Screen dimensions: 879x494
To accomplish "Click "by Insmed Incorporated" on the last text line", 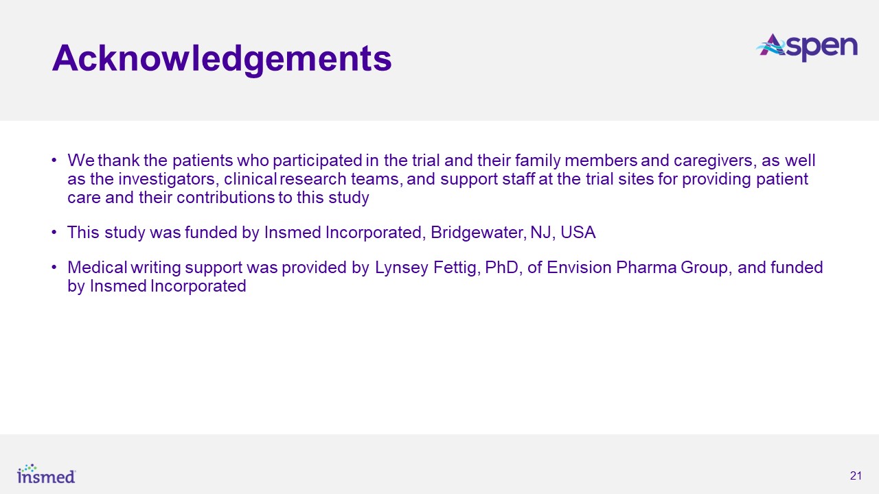I will 157,286.
